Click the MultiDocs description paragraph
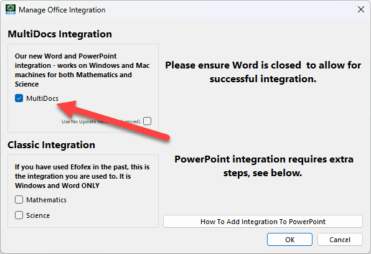Viewport: 371px width, 254px height. click(82, 70)
